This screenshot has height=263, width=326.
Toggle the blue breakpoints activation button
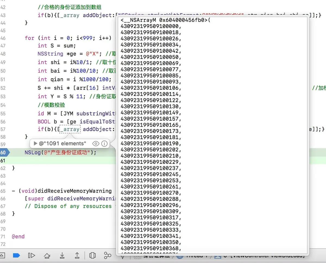click(x=17, y=255)
